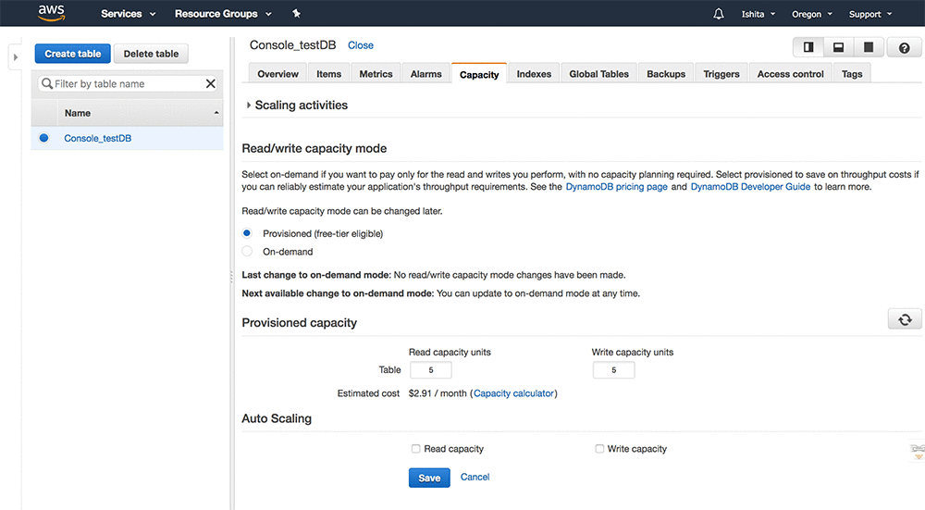Switch to split side panel layout icon
Screen dimensions: 925x510
[x=808, y=47]
